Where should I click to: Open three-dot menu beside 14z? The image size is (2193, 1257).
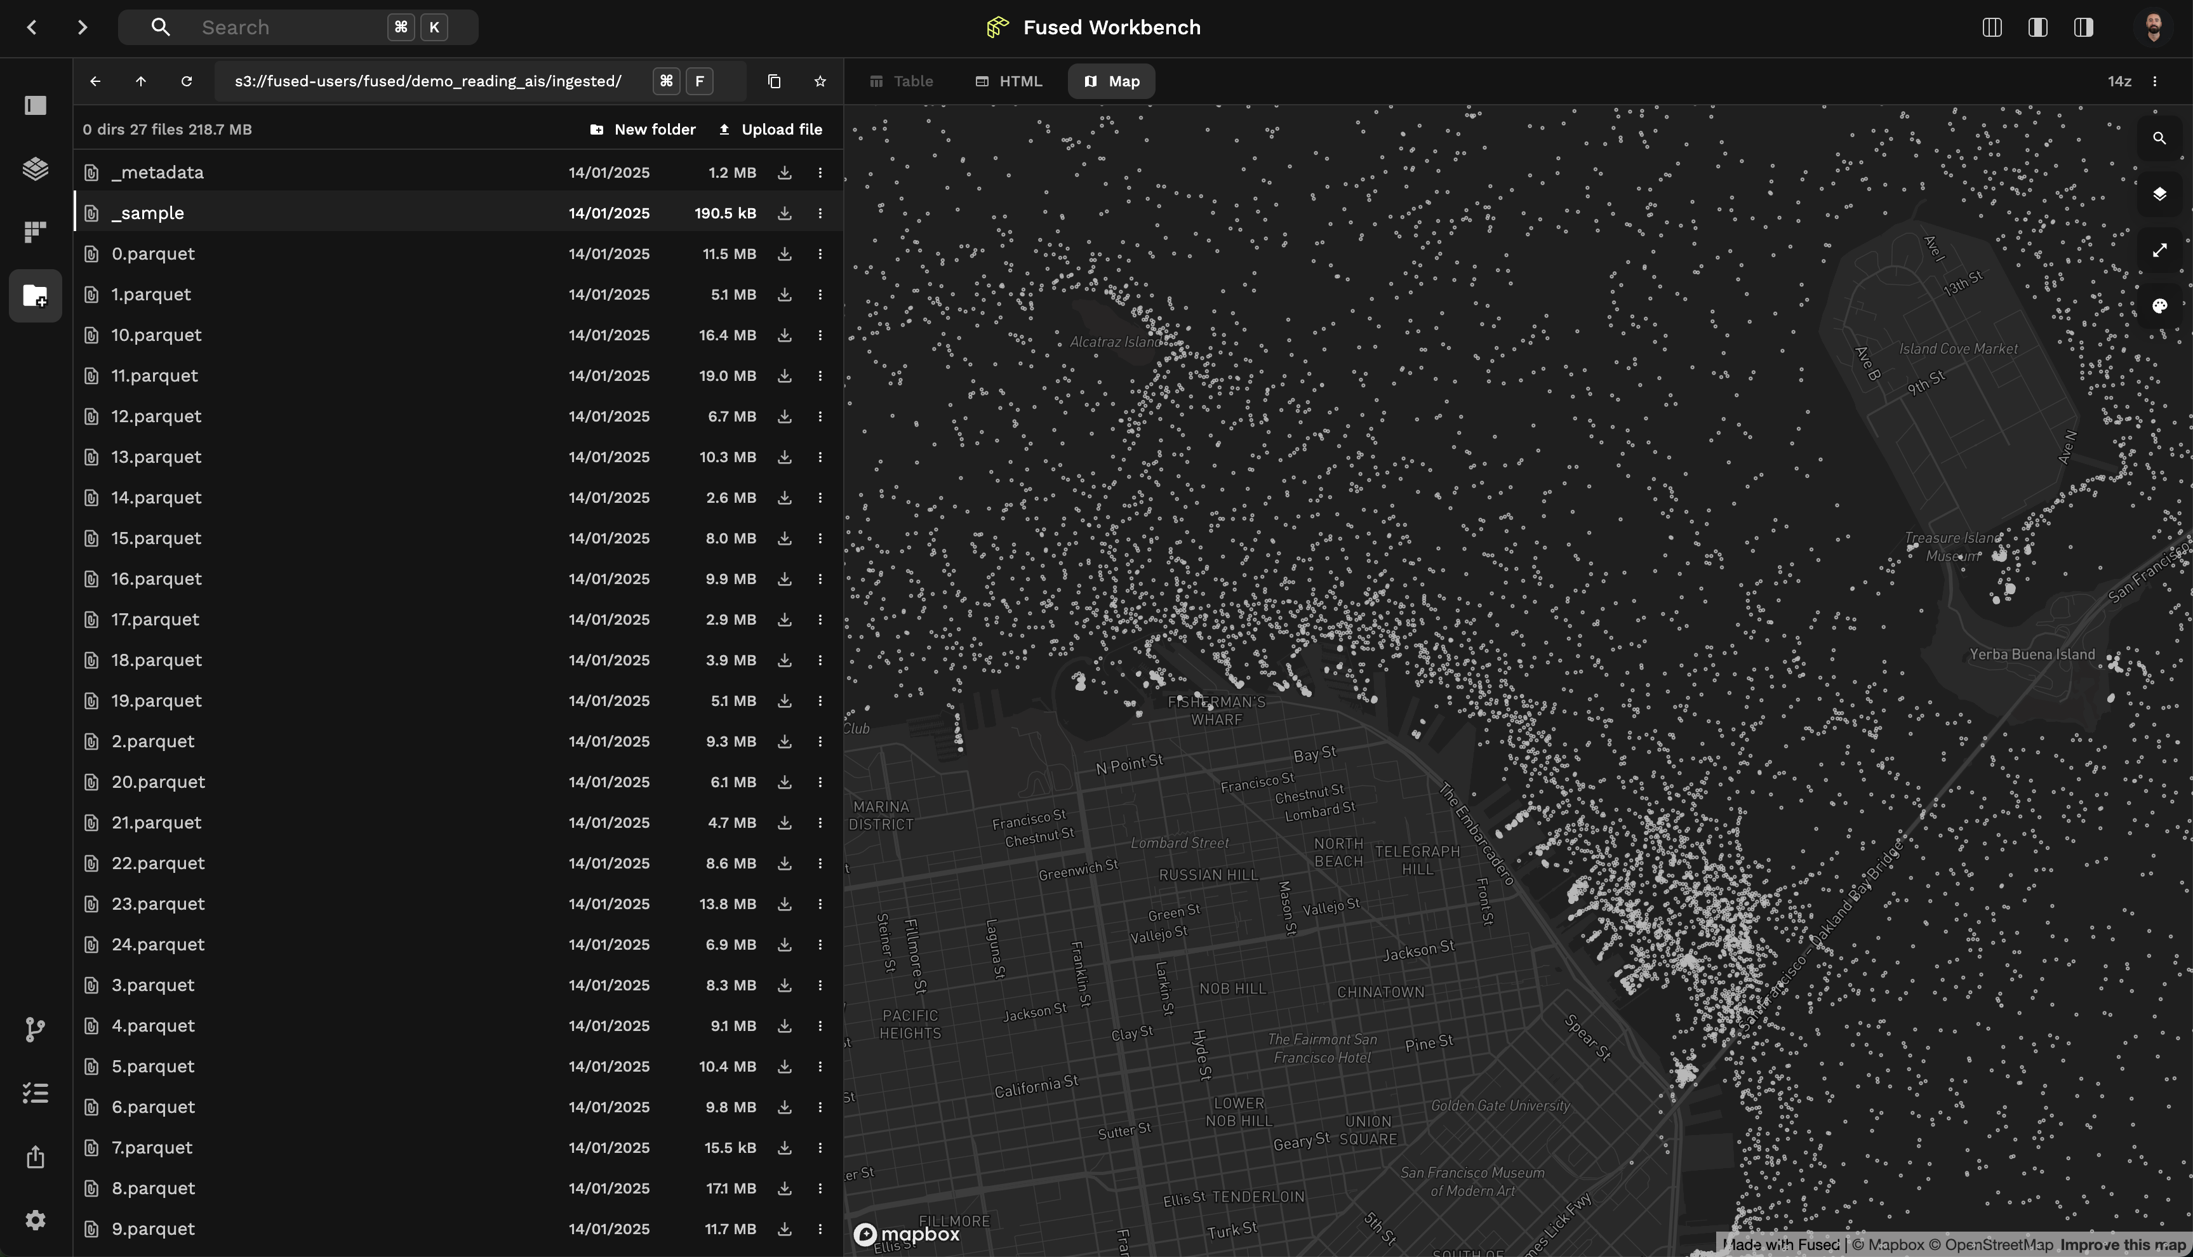[x=2155, y=81]
